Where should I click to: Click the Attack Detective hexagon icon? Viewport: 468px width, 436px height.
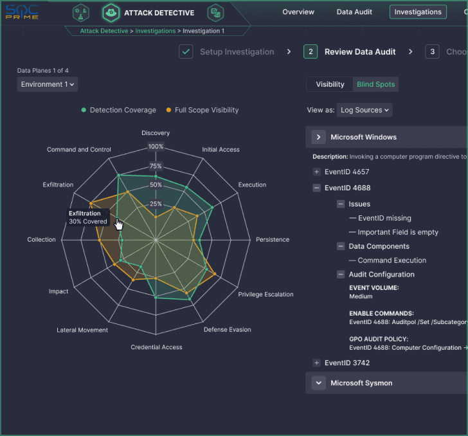click(x=111, y=12)
